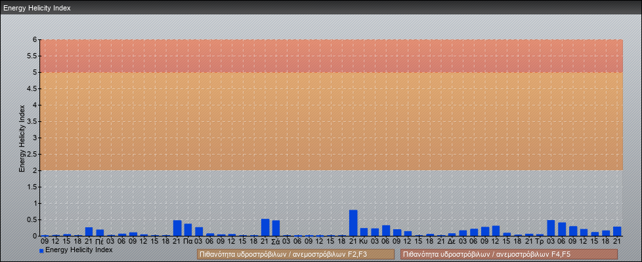The width and height of the screenshot is (642, 262).
Task: Click the y-axis value 3
Action: [35, 138]
